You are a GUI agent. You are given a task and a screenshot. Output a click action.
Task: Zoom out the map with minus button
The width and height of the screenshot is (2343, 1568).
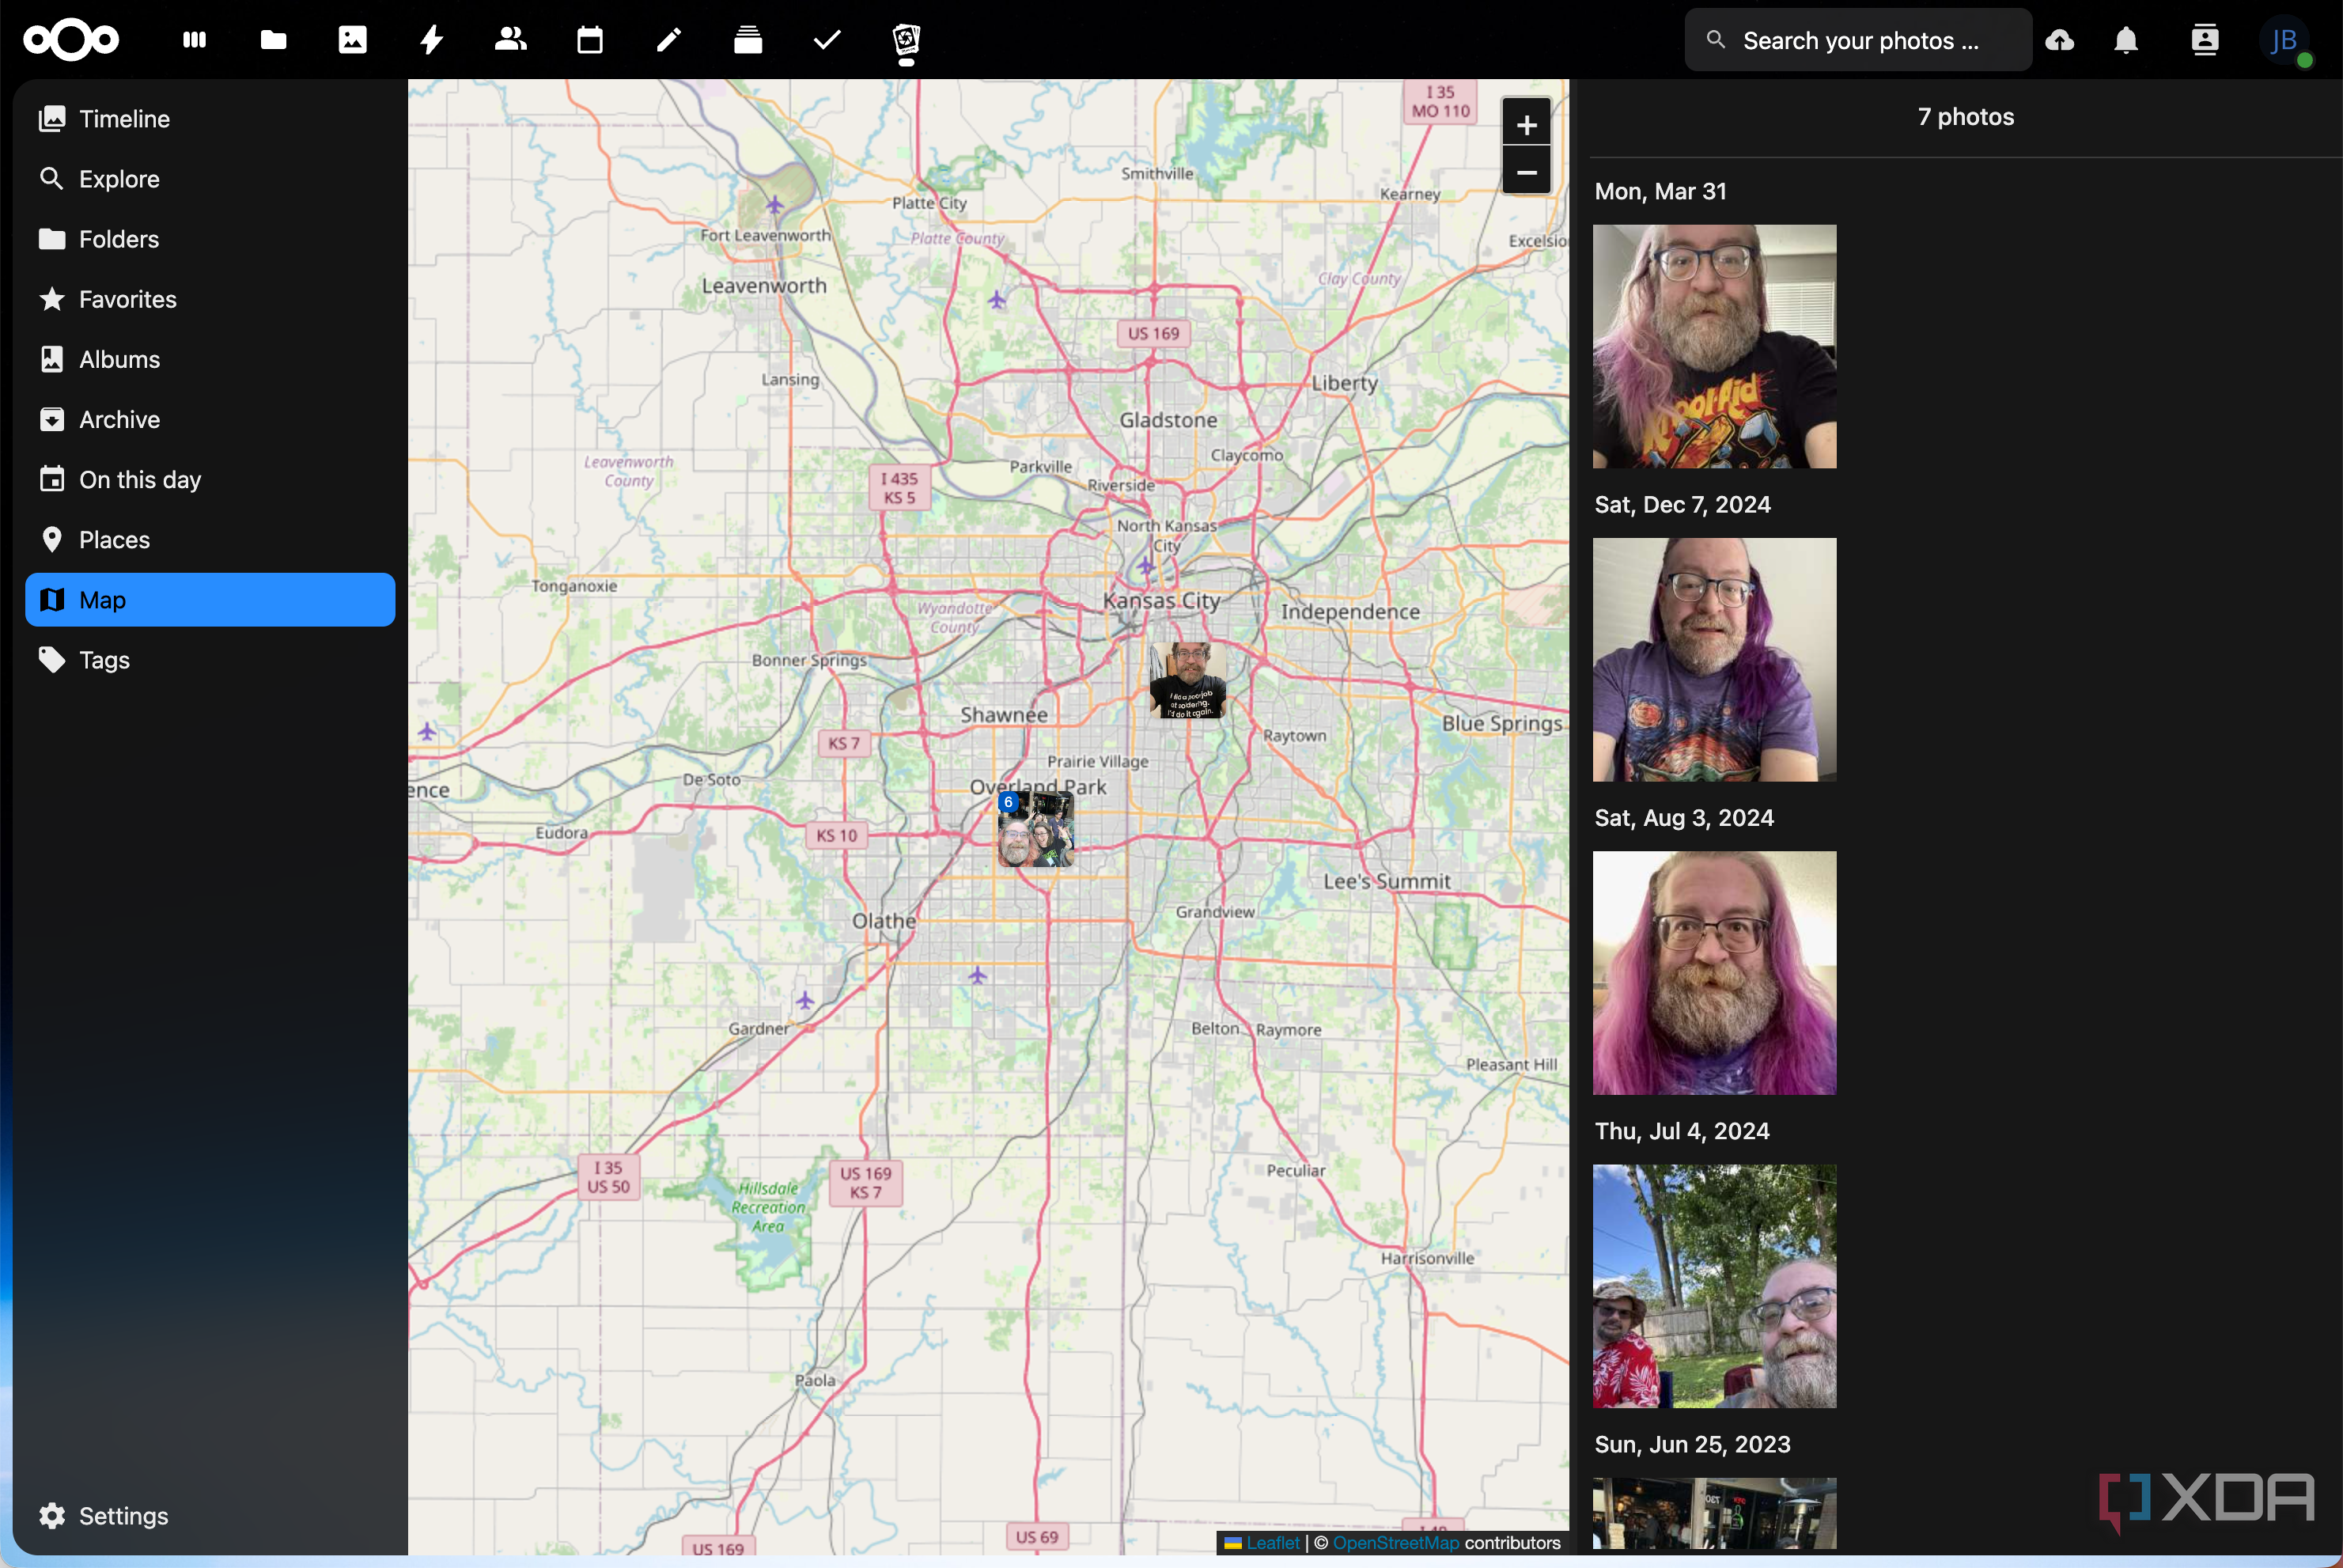coord(1527,172)
